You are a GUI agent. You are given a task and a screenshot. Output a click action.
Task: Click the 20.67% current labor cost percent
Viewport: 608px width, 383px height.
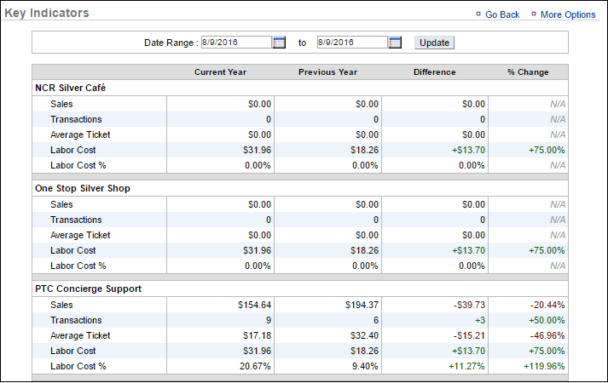coord(255,366)
